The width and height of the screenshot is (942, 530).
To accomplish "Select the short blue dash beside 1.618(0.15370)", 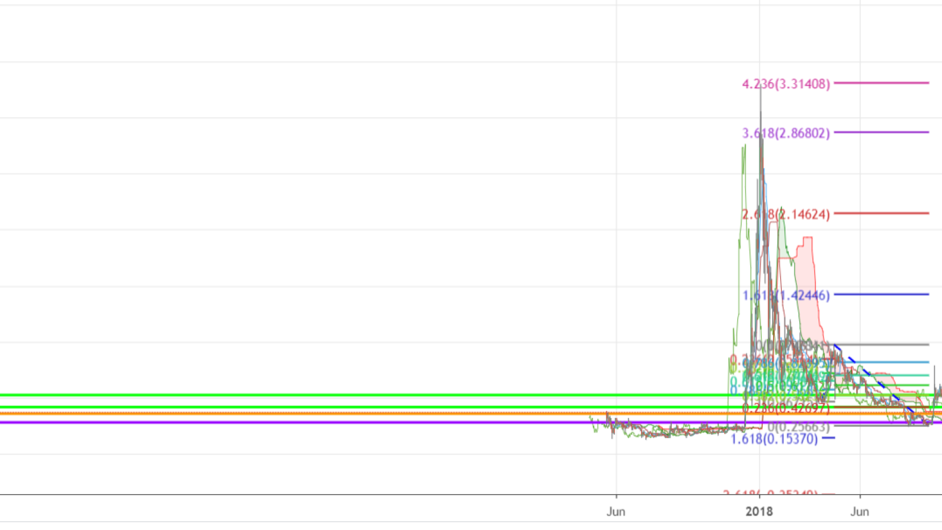I will pos(828,438).
